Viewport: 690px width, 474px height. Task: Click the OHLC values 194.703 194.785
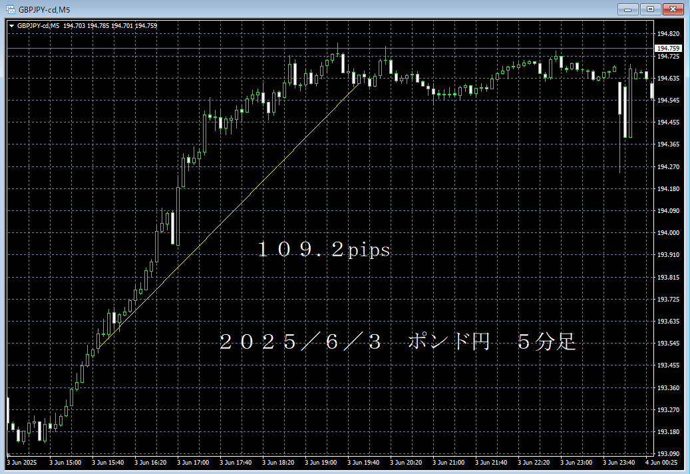86,26
